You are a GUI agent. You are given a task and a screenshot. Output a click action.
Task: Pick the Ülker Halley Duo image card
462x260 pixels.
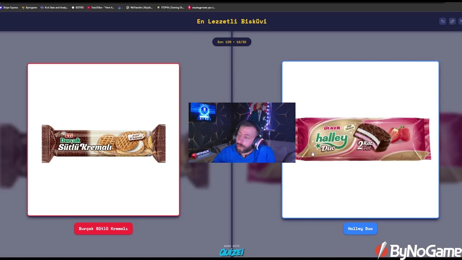click(x=360, y=140)
